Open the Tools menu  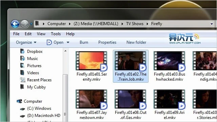coord(56,34)
